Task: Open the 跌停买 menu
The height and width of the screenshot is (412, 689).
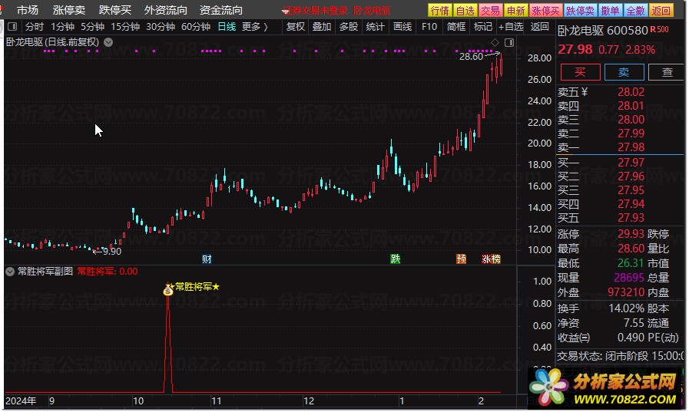Action: 115,10
